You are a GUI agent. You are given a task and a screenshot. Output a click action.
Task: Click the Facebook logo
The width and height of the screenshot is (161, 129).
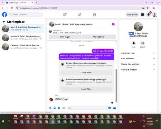pyautogui.click(x=5, y=15)
